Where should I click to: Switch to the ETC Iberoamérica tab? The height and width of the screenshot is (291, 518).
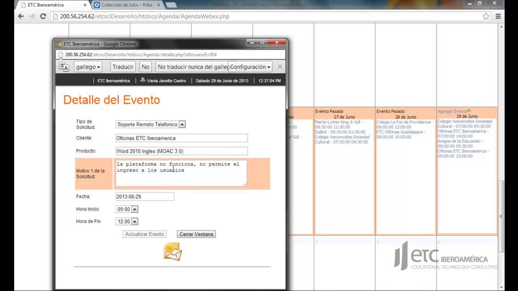pos(52,5)
